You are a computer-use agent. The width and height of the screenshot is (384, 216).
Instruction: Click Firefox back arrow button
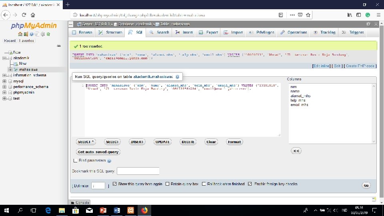[6, 15]
